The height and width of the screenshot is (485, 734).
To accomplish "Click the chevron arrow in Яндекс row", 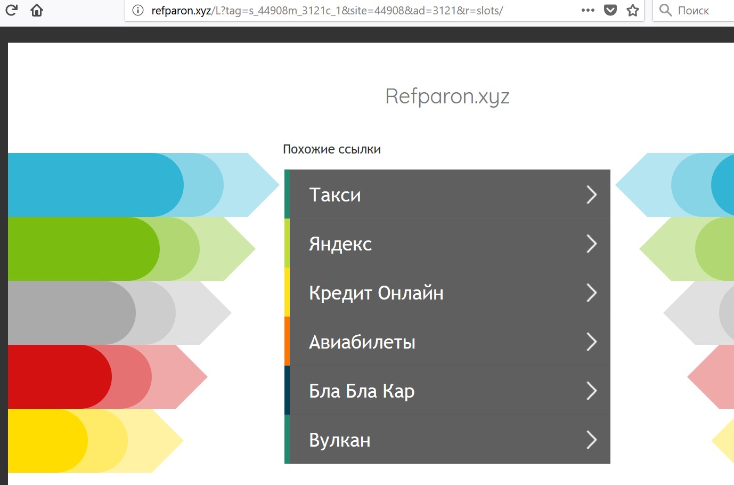I will click(x=591, y=244).
